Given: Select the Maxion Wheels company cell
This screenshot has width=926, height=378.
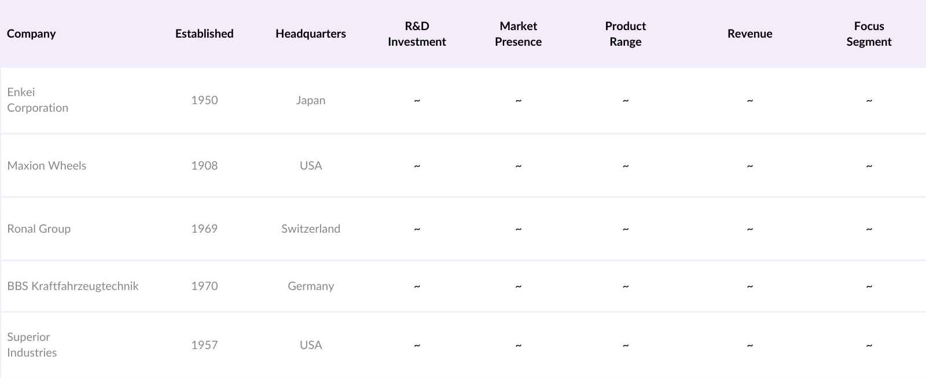Looking at the screenshot, I should [47, 166].
